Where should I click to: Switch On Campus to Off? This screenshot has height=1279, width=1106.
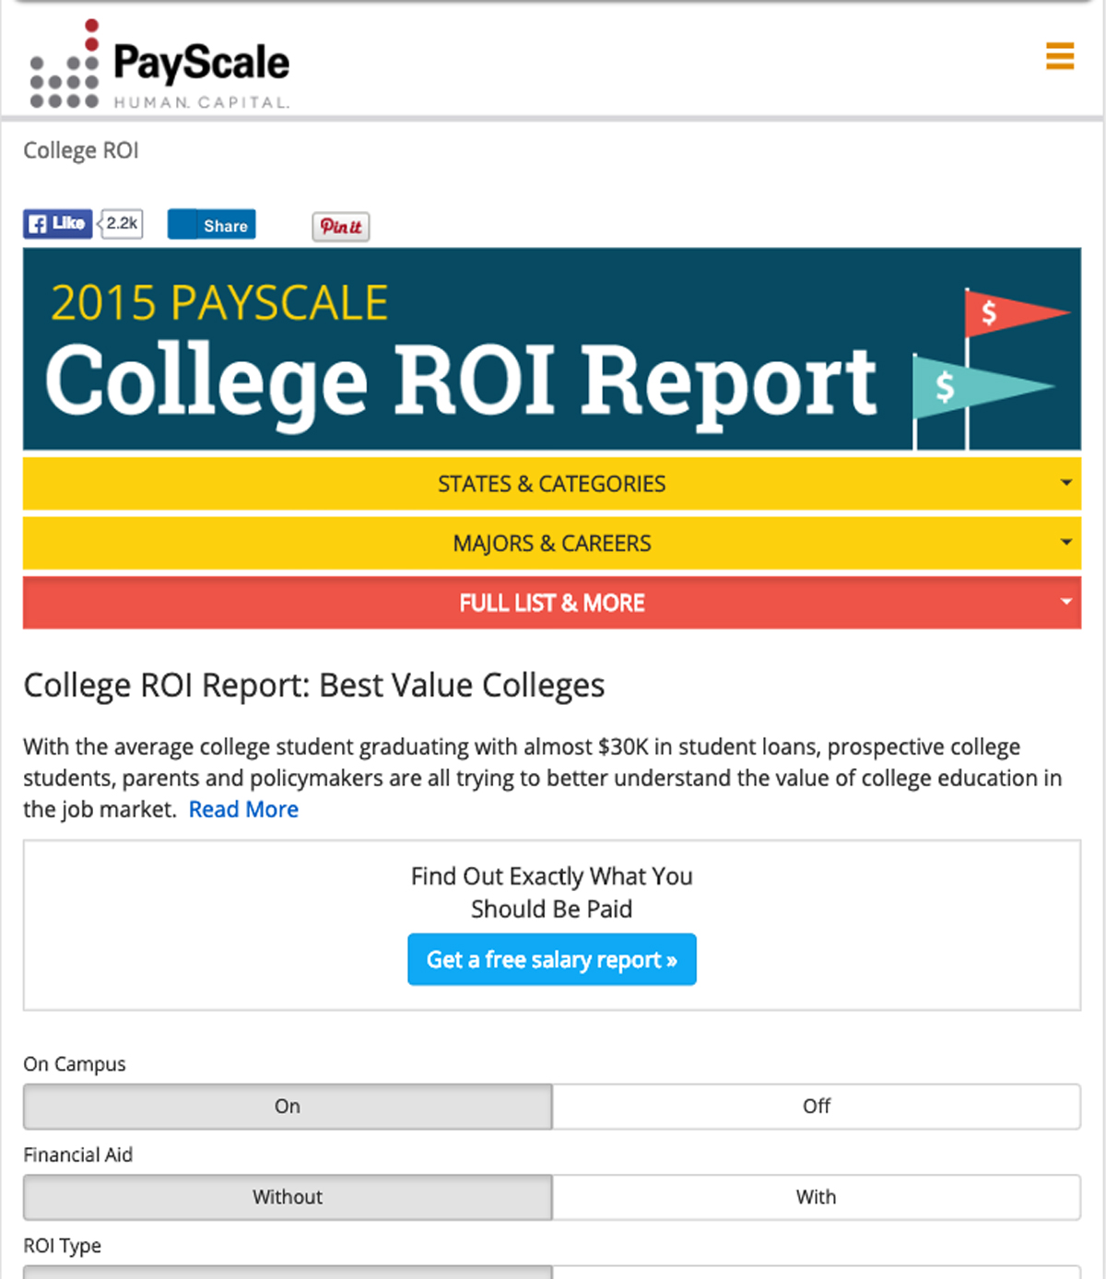[x=817, y=1107]
